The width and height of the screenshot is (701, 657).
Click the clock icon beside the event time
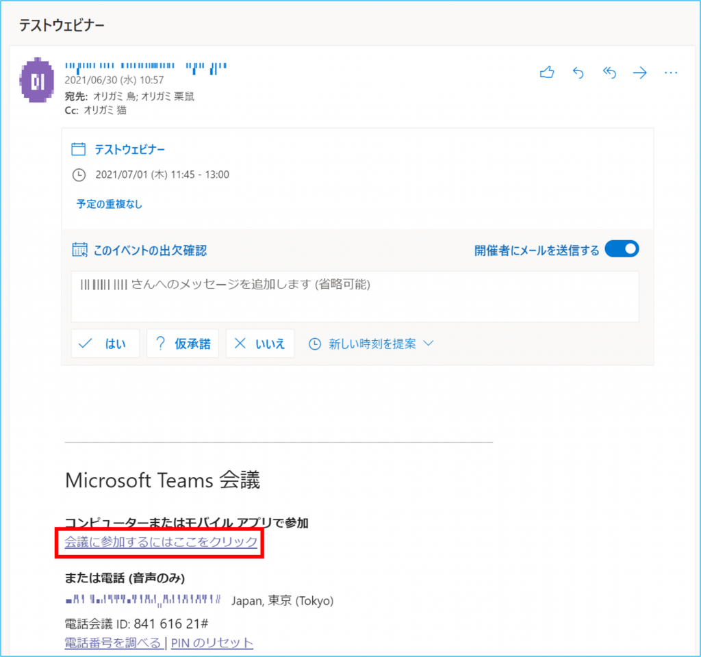point(79,175)
